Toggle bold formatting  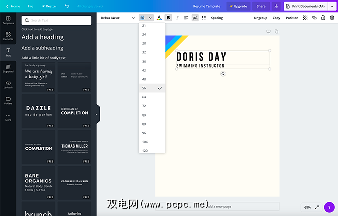168,18
